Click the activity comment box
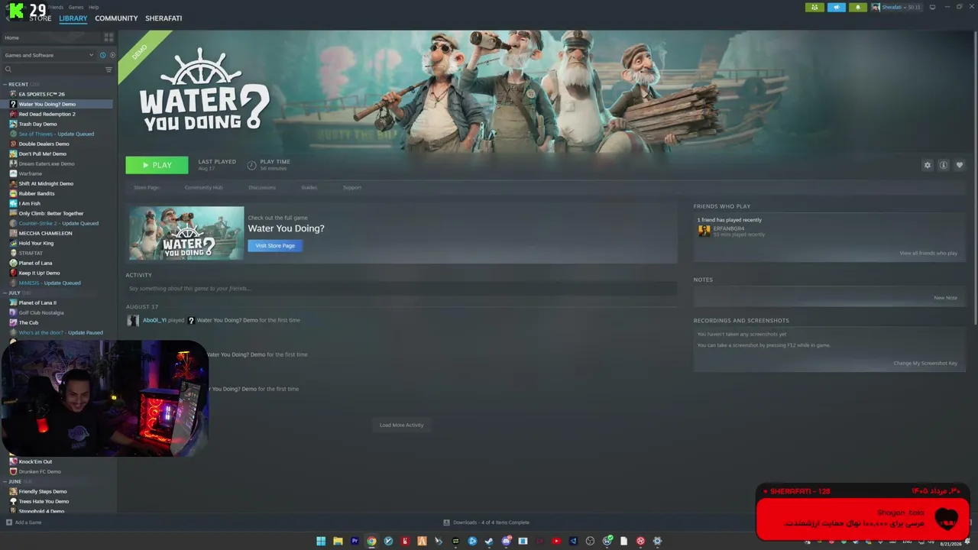 coord(401,289)
